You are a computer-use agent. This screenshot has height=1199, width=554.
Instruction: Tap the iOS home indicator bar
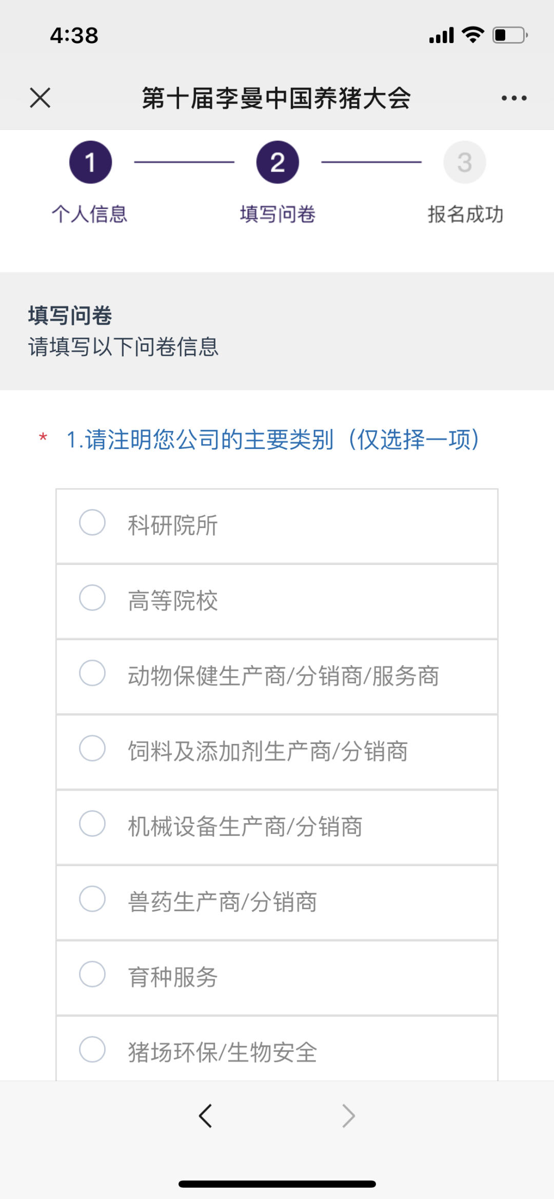point(277,1184)
